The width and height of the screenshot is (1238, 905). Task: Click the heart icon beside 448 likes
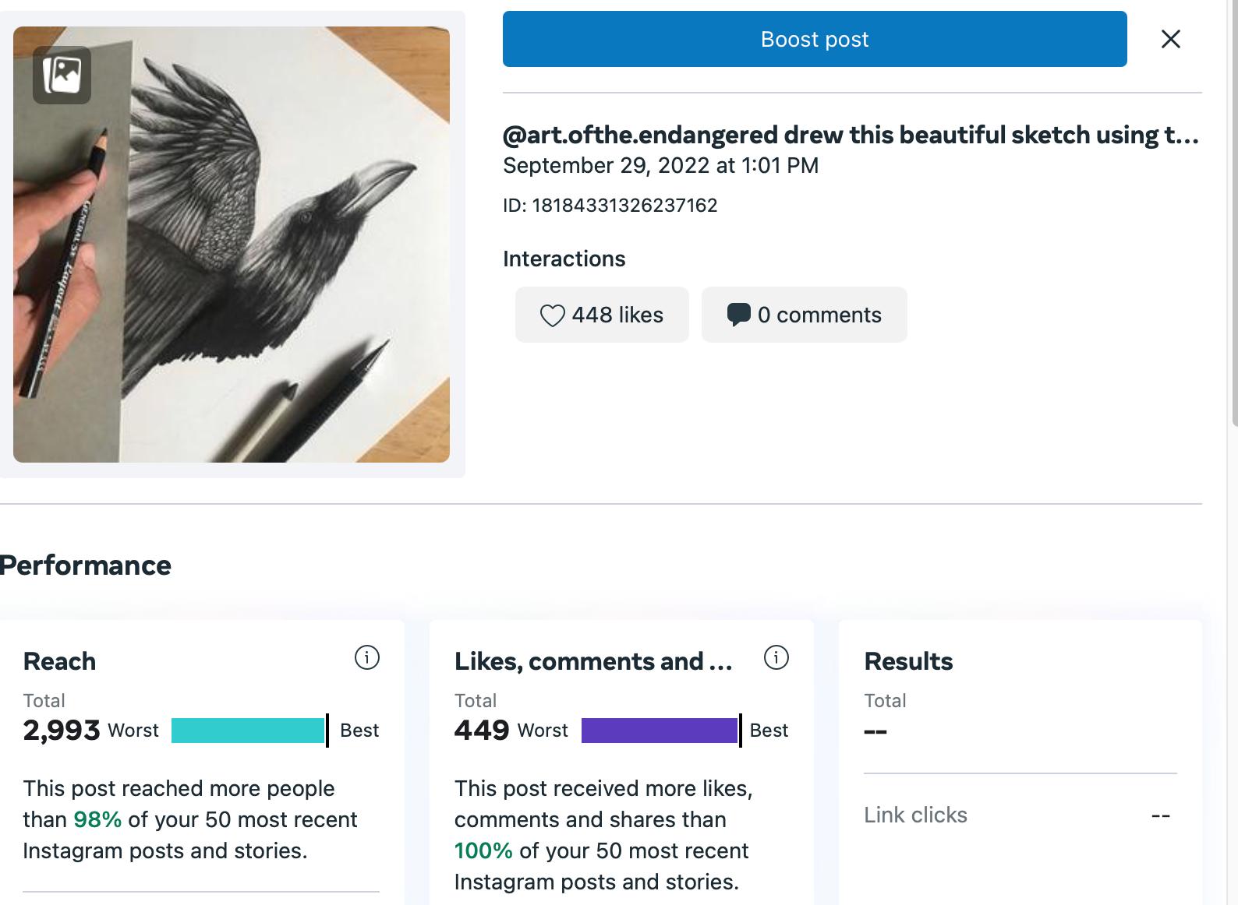pyautogui.click(x=552, y=315)
